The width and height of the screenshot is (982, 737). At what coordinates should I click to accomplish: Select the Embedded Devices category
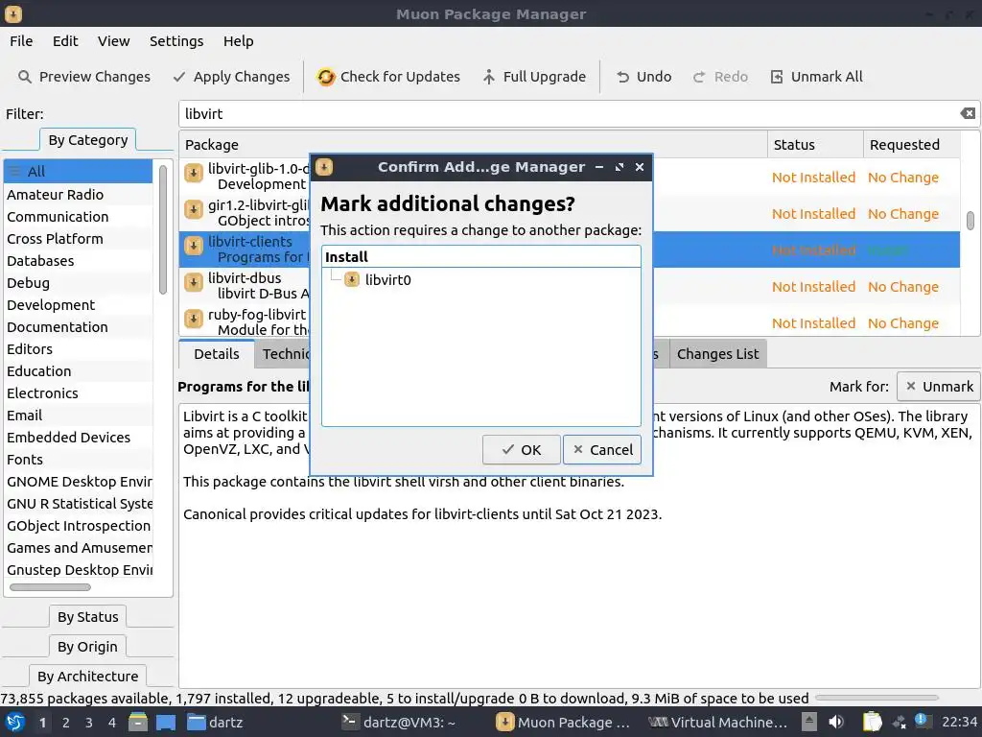tap(78, 438)
